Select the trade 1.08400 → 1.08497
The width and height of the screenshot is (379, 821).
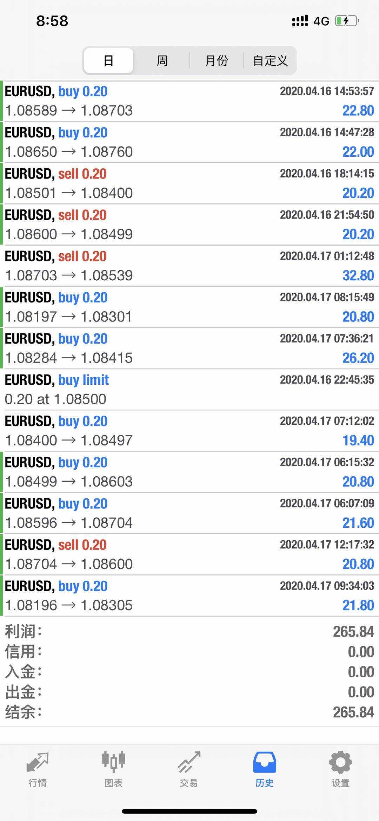pyautogui.click(x=189, y=431)
